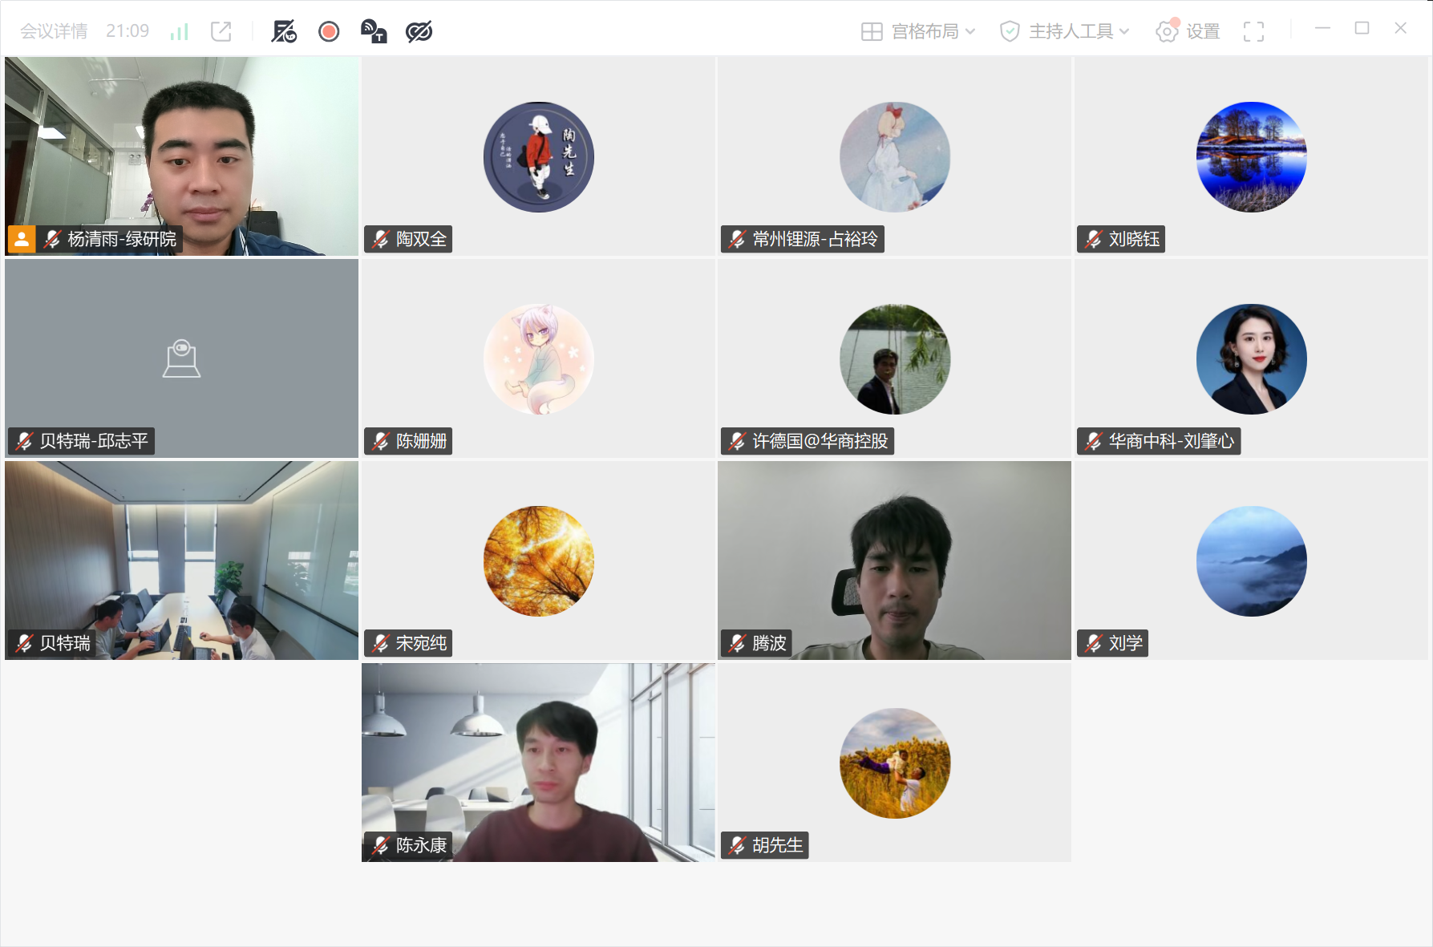This screenshot has height=947, width=1433.
Task: Maximize the meeting window
Action: pos(1362,28)
